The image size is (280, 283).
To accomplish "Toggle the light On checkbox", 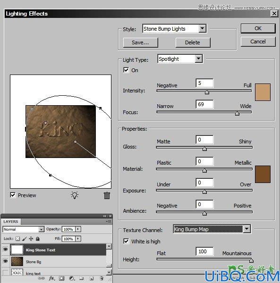I will 126,70.
